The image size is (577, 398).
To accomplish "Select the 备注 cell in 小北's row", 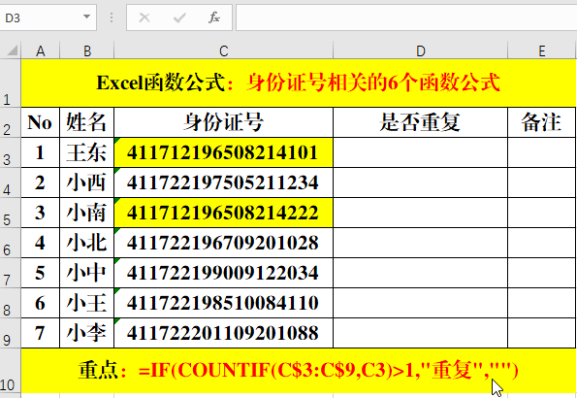I will coord(542,243).
